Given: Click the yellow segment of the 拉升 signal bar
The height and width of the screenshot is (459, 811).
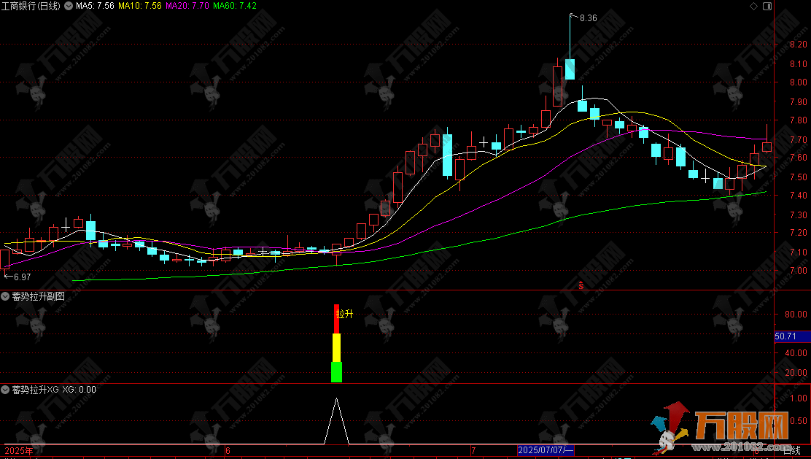Looking at the screenshot, I should coord(337,348).
